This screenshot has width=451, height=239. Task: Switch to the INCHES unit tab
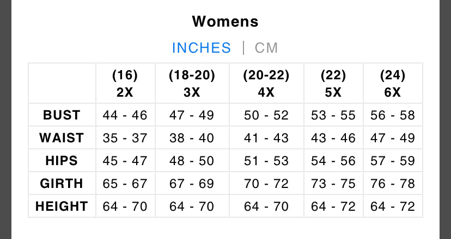[x=202, y=48]
